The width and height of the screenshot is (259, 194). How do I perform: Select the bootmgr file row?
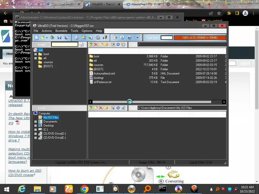coord(99,78)
